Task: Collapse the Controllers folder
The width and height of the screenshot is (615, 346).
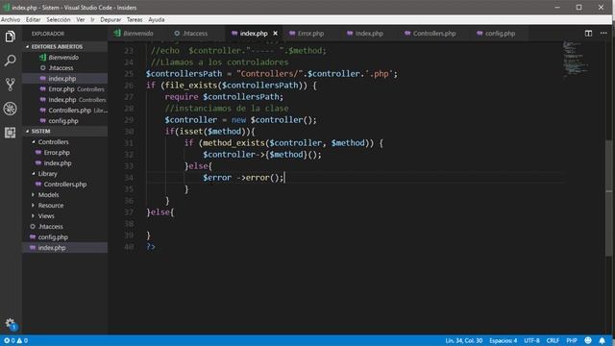Action: pos(64,142)
